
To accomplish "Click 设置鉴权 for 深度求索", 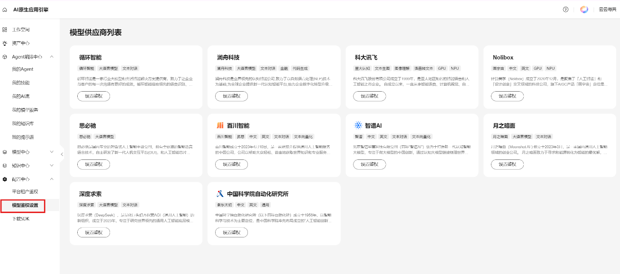I will point(93,233).
